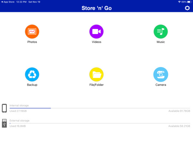Tap the internal storage phone icon
This screenshot has height=145, width=193.
4,108
